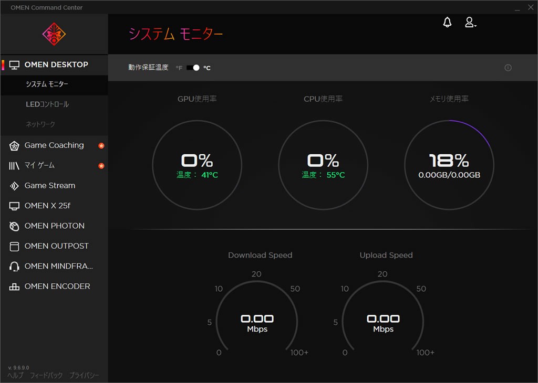Click the プライバシー link
This screenshot has height=383, width=538.
[x=85, y=376]
